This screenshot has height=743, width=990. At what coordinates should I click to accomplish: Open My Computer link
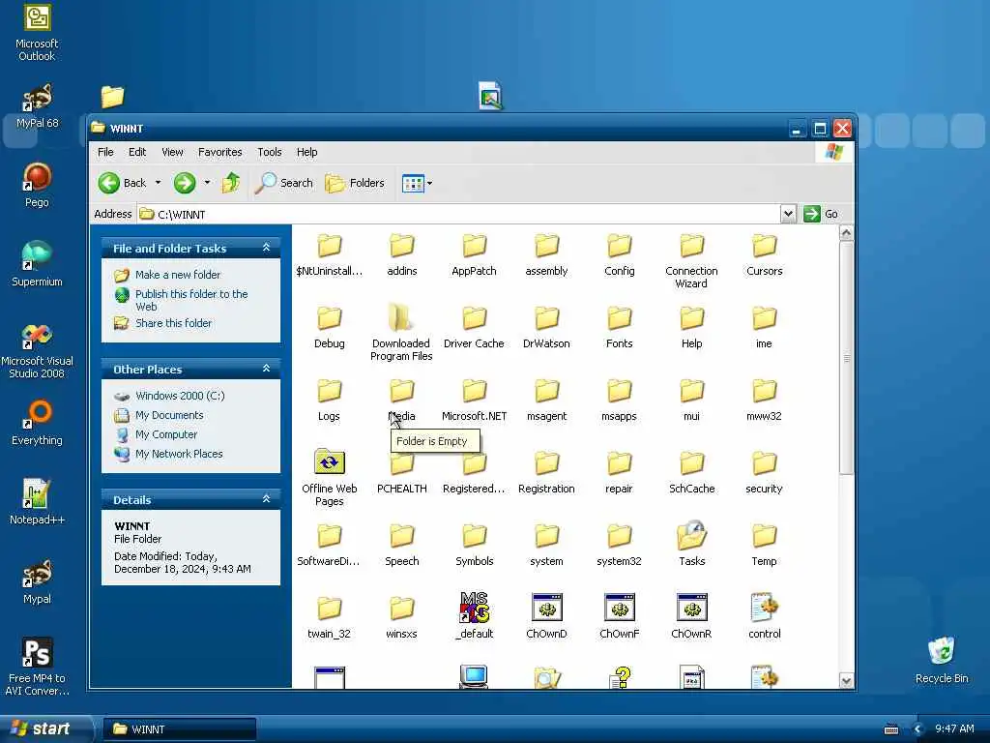pos(166,434)
